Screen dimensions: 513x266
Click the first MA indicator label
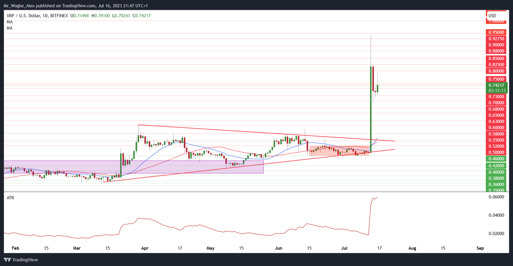10,22
